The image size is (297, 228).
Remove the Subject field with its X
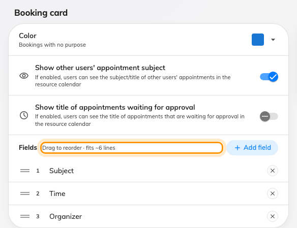tap(273, 171)
